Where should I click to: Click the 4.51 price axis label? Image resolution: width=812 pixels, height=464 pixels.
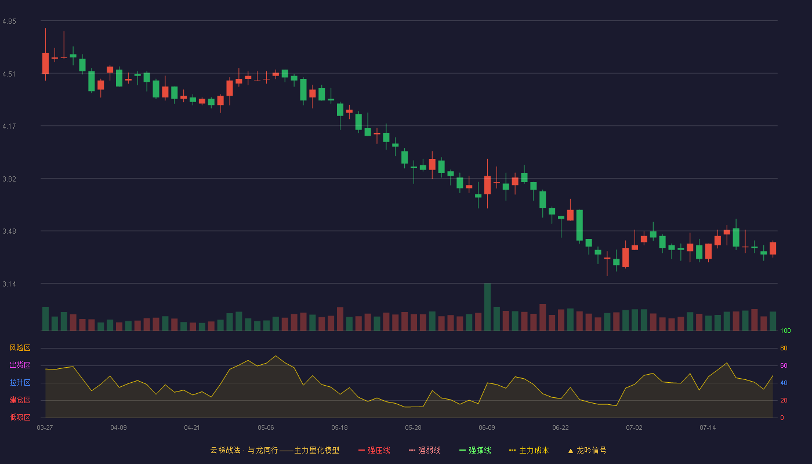9,74
